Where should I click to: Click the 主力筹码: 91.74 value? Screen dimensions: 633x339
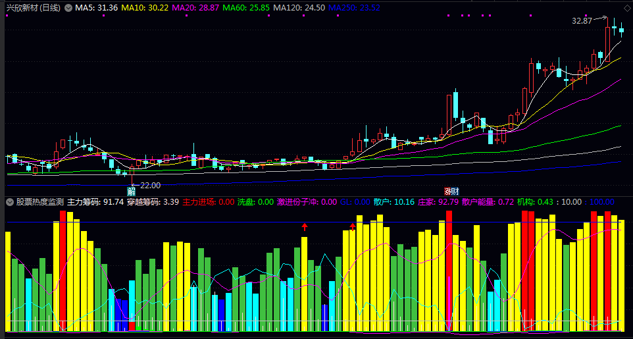pyautogui.click(x=95, y=203)
